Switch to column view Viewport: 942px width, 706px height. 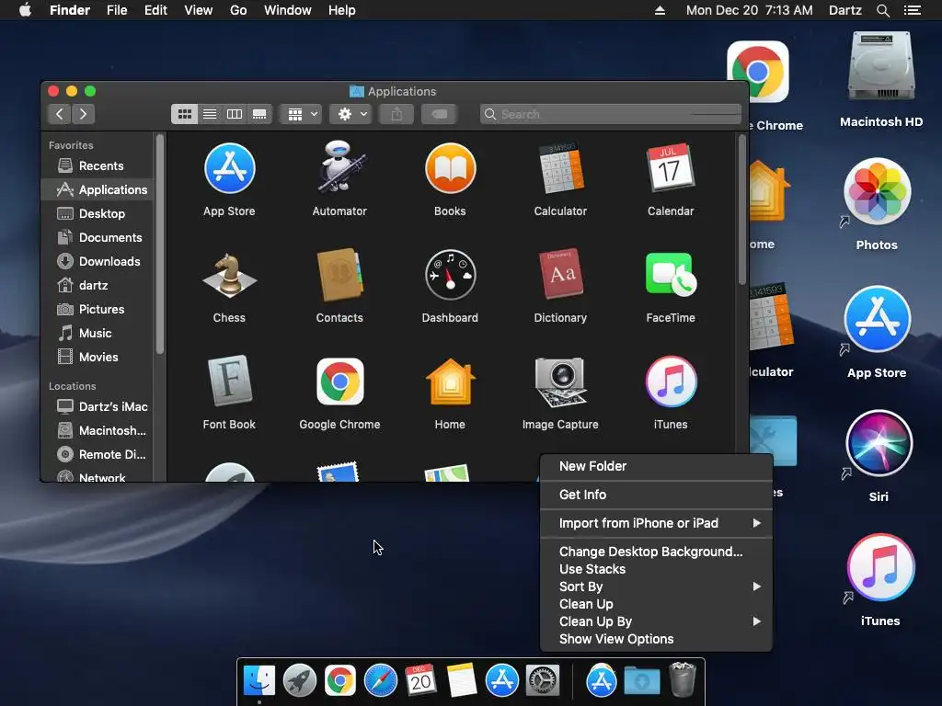point(235,114)
